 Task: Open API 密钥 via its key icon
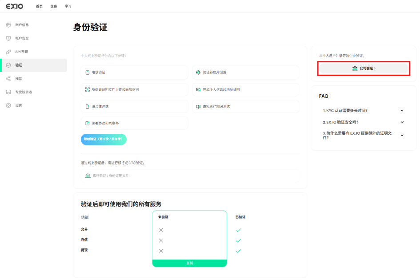click(8, 52)
